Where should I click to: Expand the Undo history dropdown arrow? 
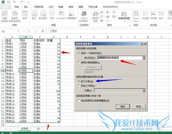17,2
